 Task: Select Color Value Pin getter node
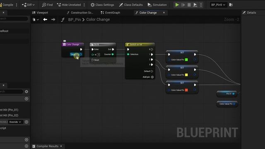227,104
